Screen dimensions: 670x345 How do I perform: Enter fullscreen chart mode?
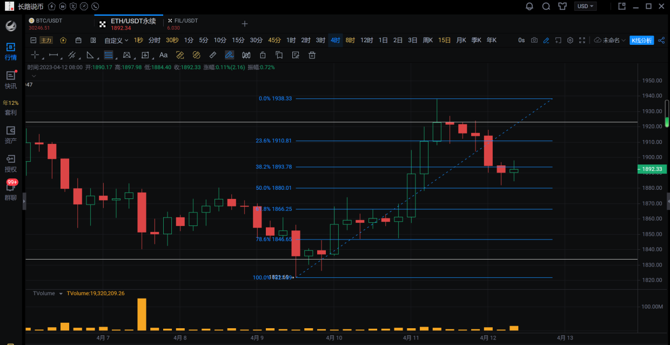pyautogui.click(x=582, y=41)
